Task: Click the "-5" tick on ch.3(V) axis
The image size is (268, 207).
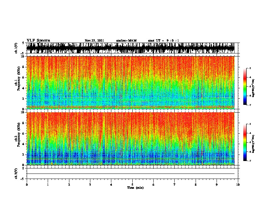Action: 23,179
